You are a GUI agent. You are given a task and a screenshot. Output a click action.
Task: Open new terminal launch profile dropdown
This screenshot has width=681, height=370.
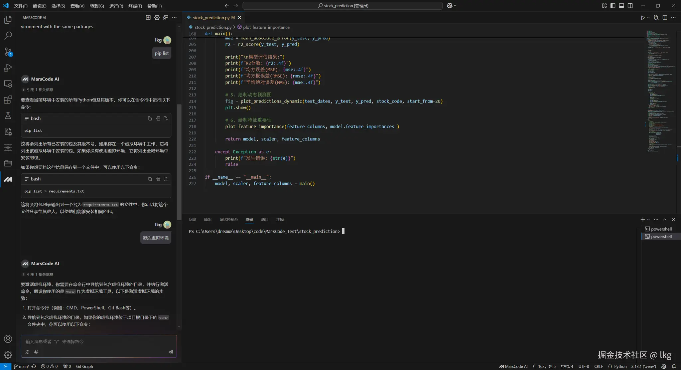pyautogui.click(x=648, y=220)
